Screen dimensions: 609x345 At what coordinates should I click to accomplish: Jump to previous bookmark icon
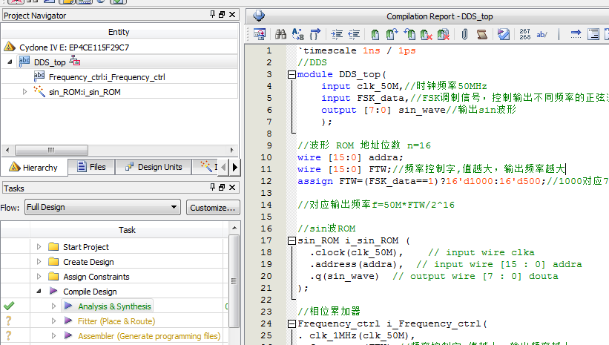(409, 35)
